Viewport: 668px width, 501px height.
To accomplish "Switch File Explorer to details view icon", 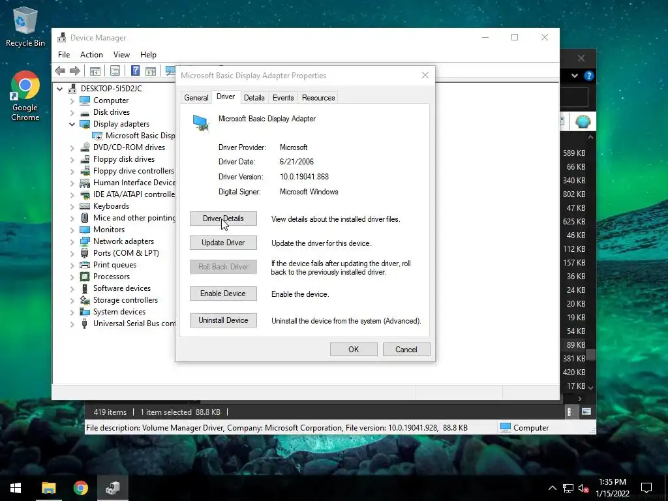I will tap(570, 412).
